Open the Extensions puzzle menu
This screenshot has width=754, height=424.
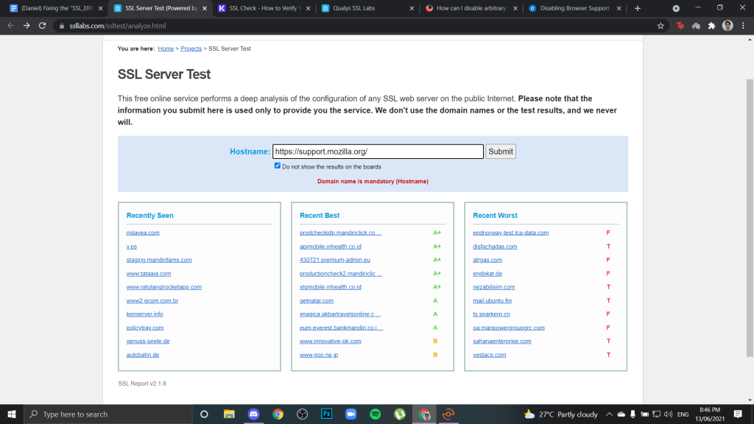pos(712,26)
